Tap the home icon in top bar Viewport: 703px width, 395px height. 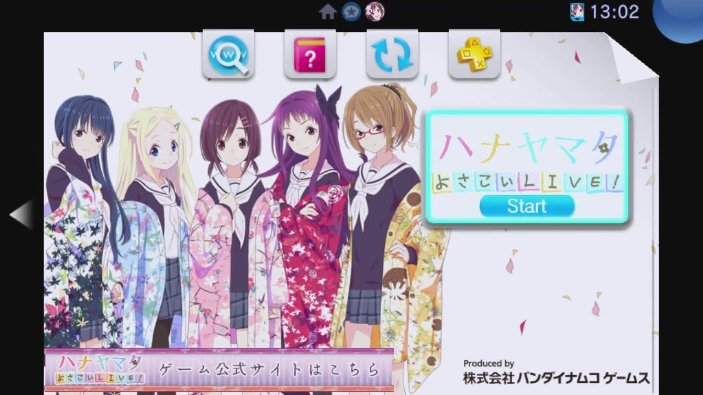point(327,12)
